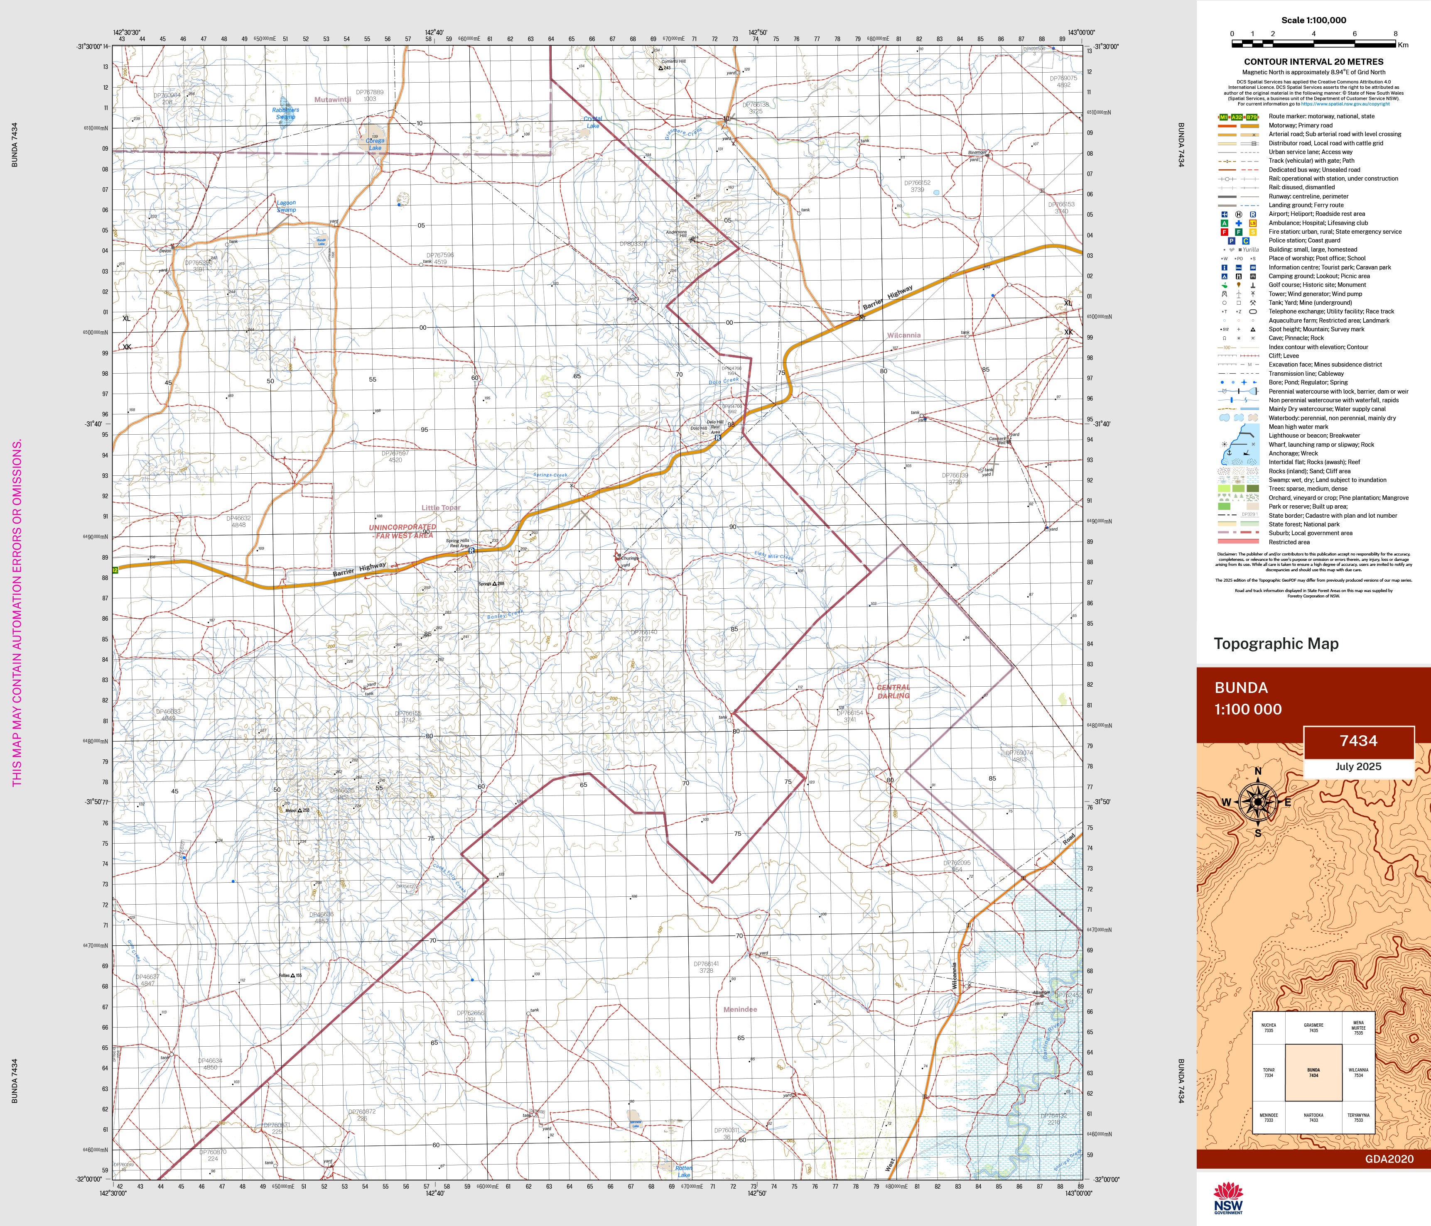1431x1226 pixels.
Task: Click the Camping ground legend icon
Action: [x=1225, y=276]
